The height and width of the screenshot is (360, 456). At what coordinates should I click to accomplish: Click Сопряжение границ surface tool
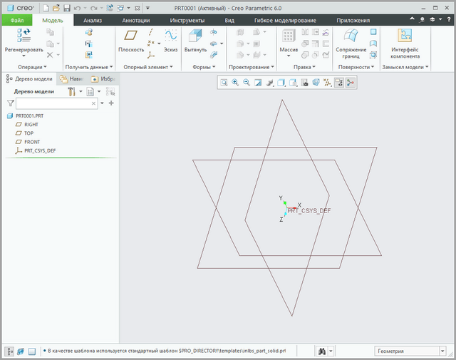[x=351, y=41]
